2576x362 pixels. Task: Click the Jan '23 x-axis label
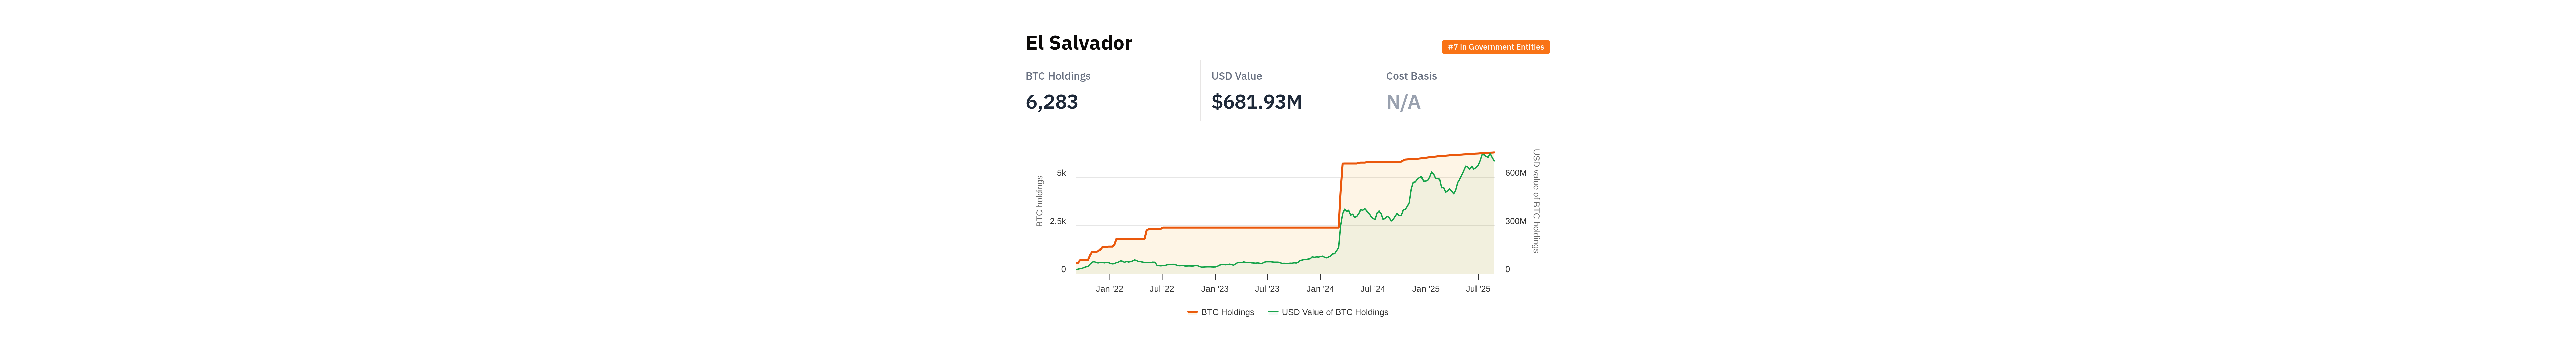(1215, 289)
